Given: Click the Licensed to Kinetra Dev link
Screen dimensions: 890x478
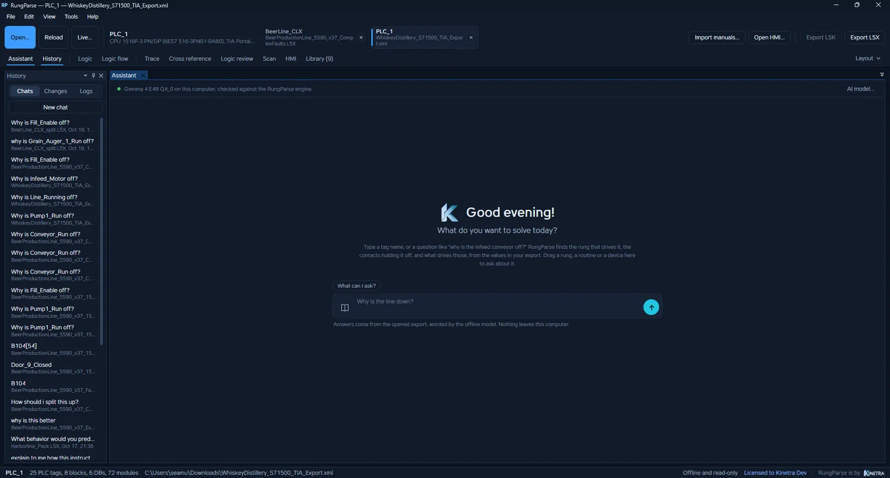Looking at the screenshot, I should tap(775, 473).
